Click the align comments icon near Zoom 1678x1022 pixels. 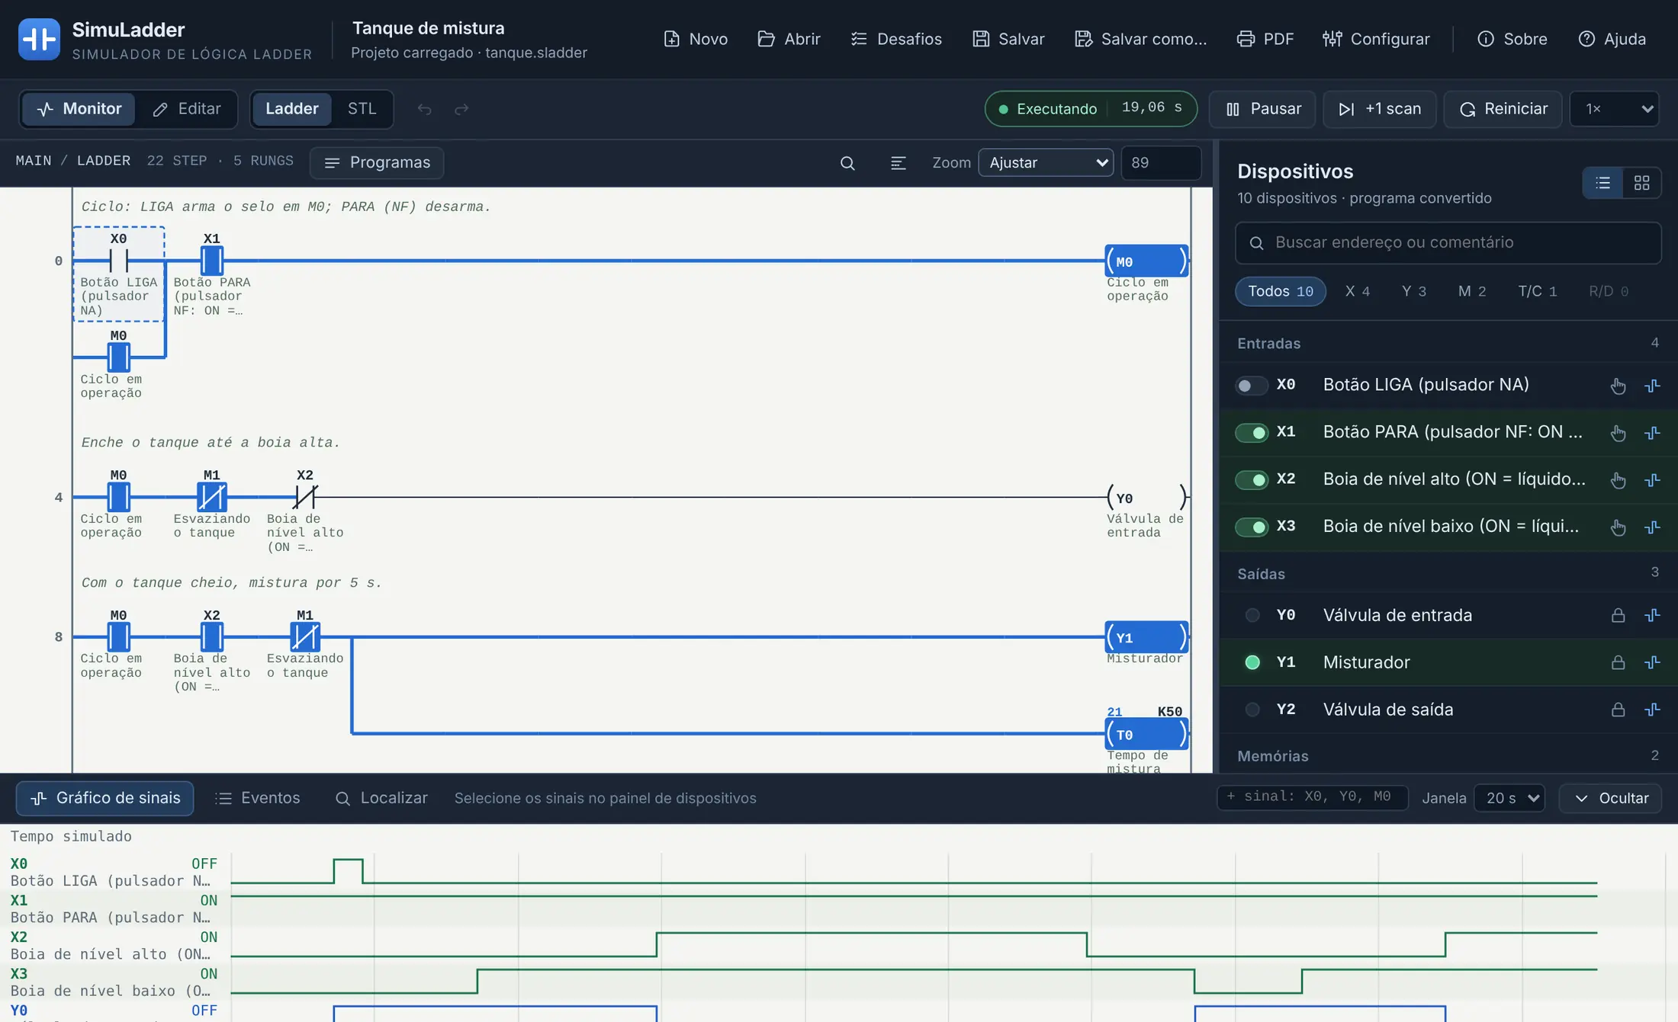[x=898, y=163]
